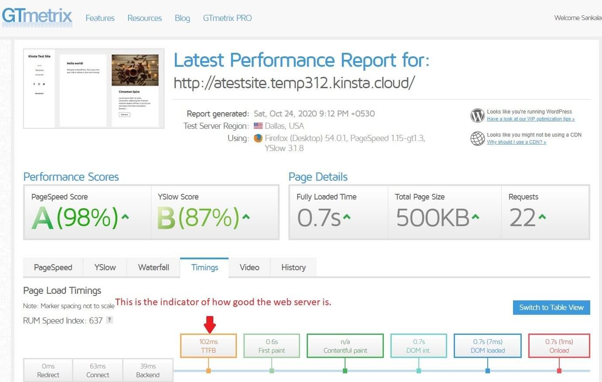Click the 22 Requests value
Image resolution: width=602 pixels, height=382 pixels.
tap(523, 217)
